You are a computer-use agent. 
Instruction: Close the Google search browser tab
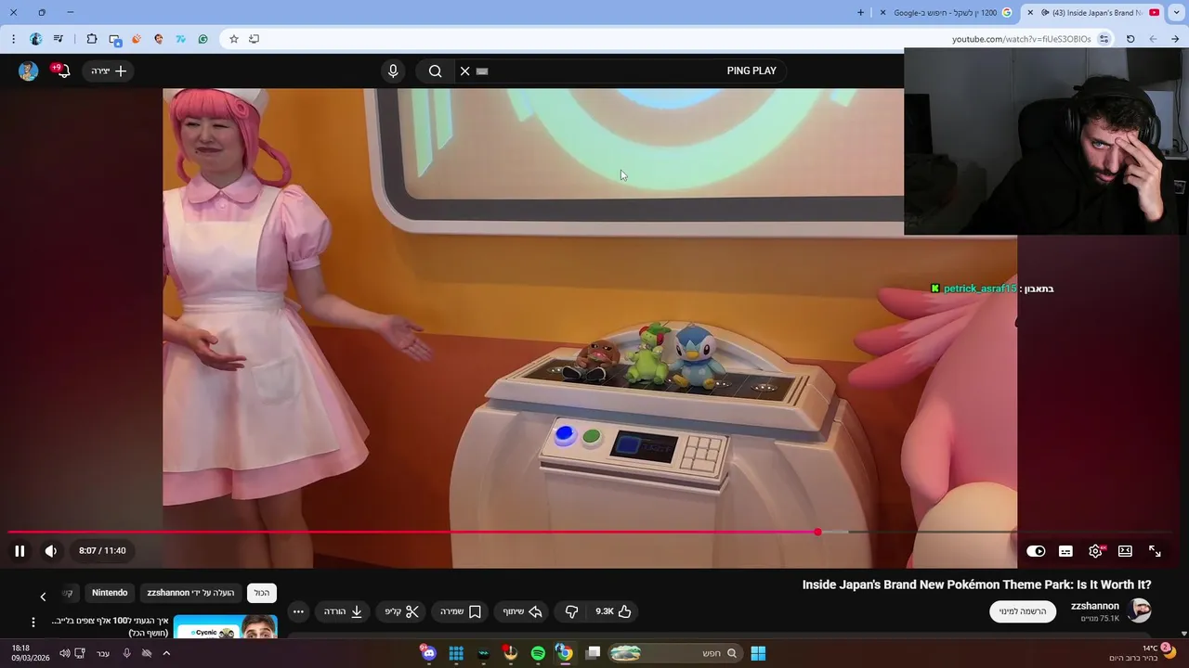[x=882, y=13]
